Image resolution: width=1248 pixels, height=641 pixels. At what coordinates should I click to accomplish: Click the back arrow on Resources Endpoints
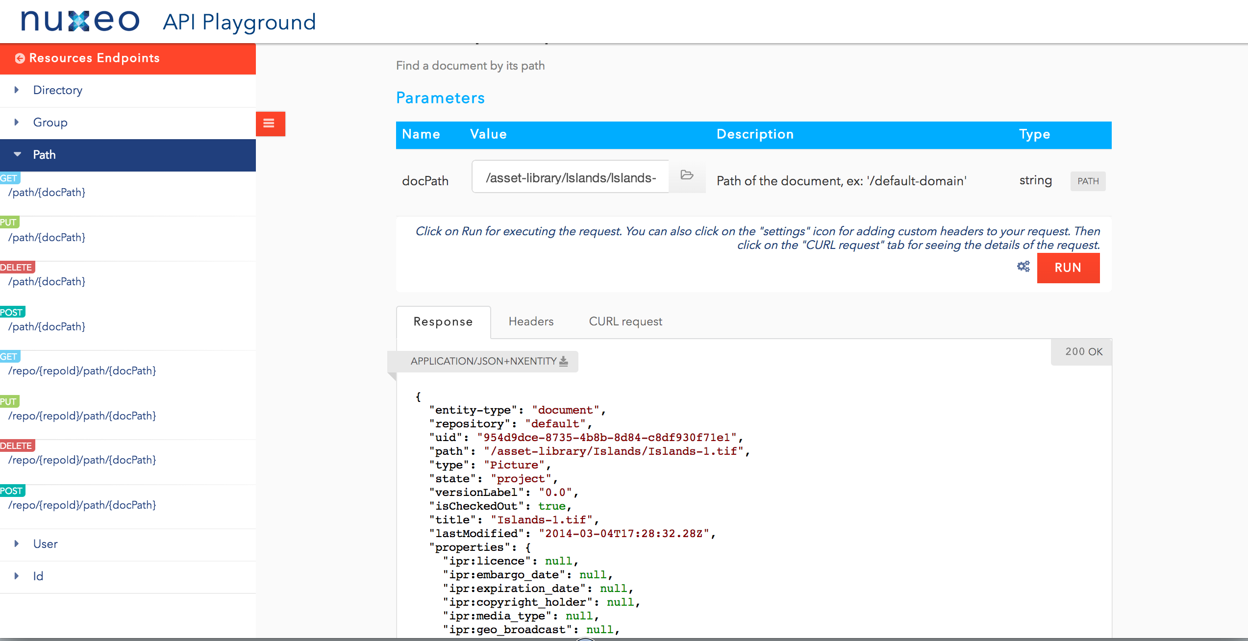[20, 58]
